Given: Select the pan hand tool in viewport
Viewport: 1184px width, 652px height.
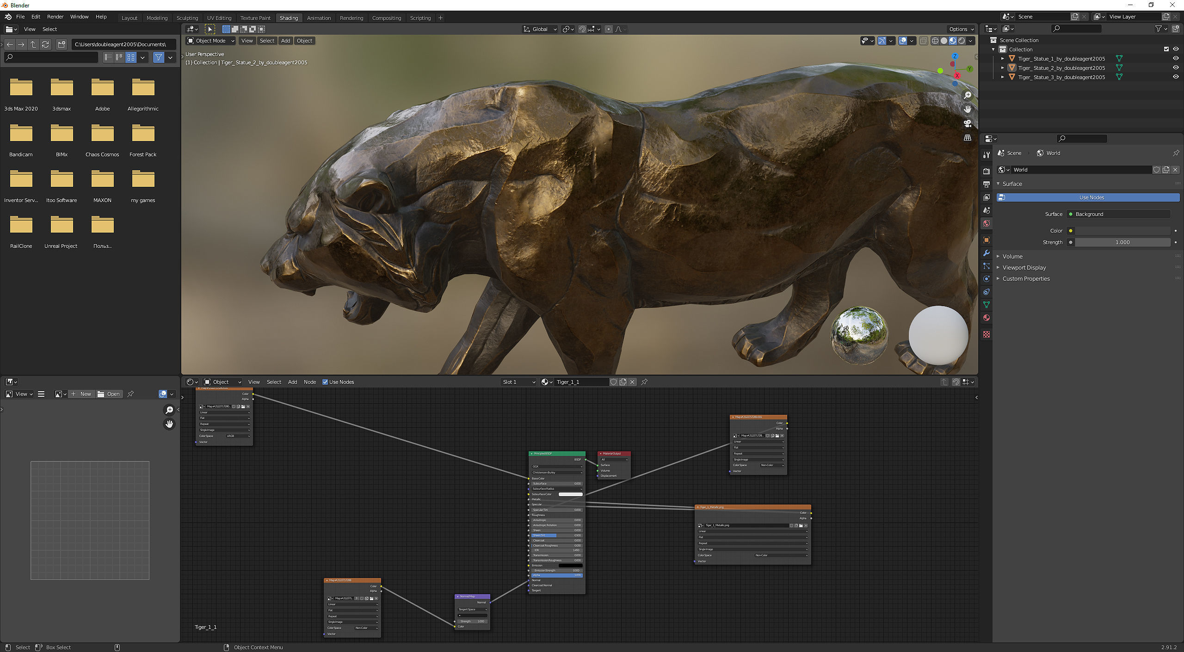Looking at the screenshot, I should click(x=967, y=109).
